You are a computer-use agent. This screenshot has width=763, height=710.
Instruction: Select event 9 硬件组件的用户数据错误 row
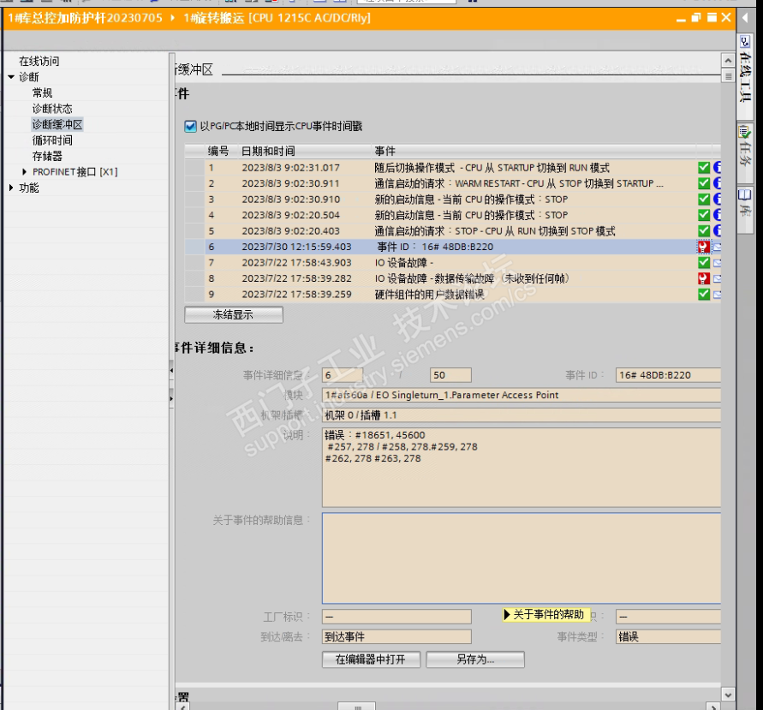(452, 294)
